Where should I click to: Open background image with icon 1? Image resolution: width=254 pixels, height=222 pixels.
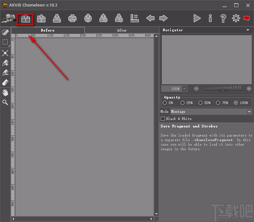(x=26, y=19)
